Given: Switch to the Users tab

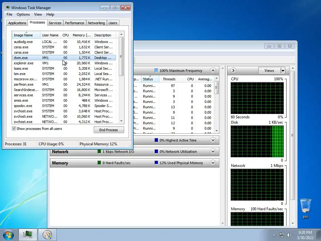Looking at the screenshot, I should (x=113, y=23).
